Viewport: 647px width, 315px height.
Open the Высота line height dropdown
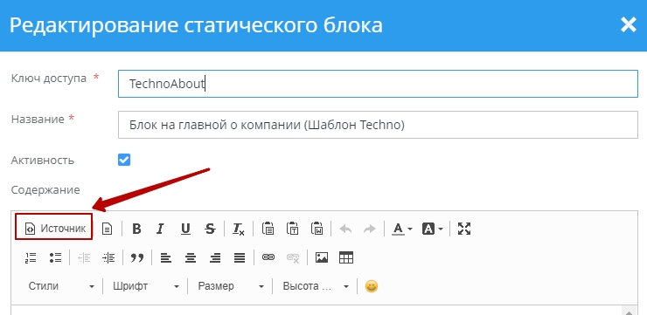(315, 286)
